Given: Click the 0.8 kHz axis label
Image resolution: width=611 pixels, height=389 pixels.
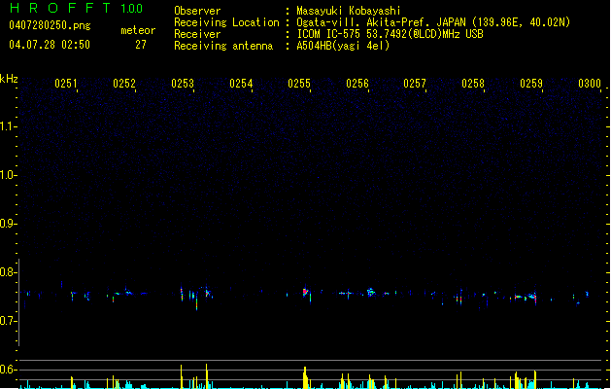Looking at the screenshot, I should [8, 272].
